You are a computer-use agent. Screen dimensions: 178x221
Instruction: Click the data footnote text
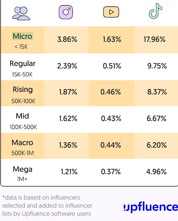tap(47, 205)
